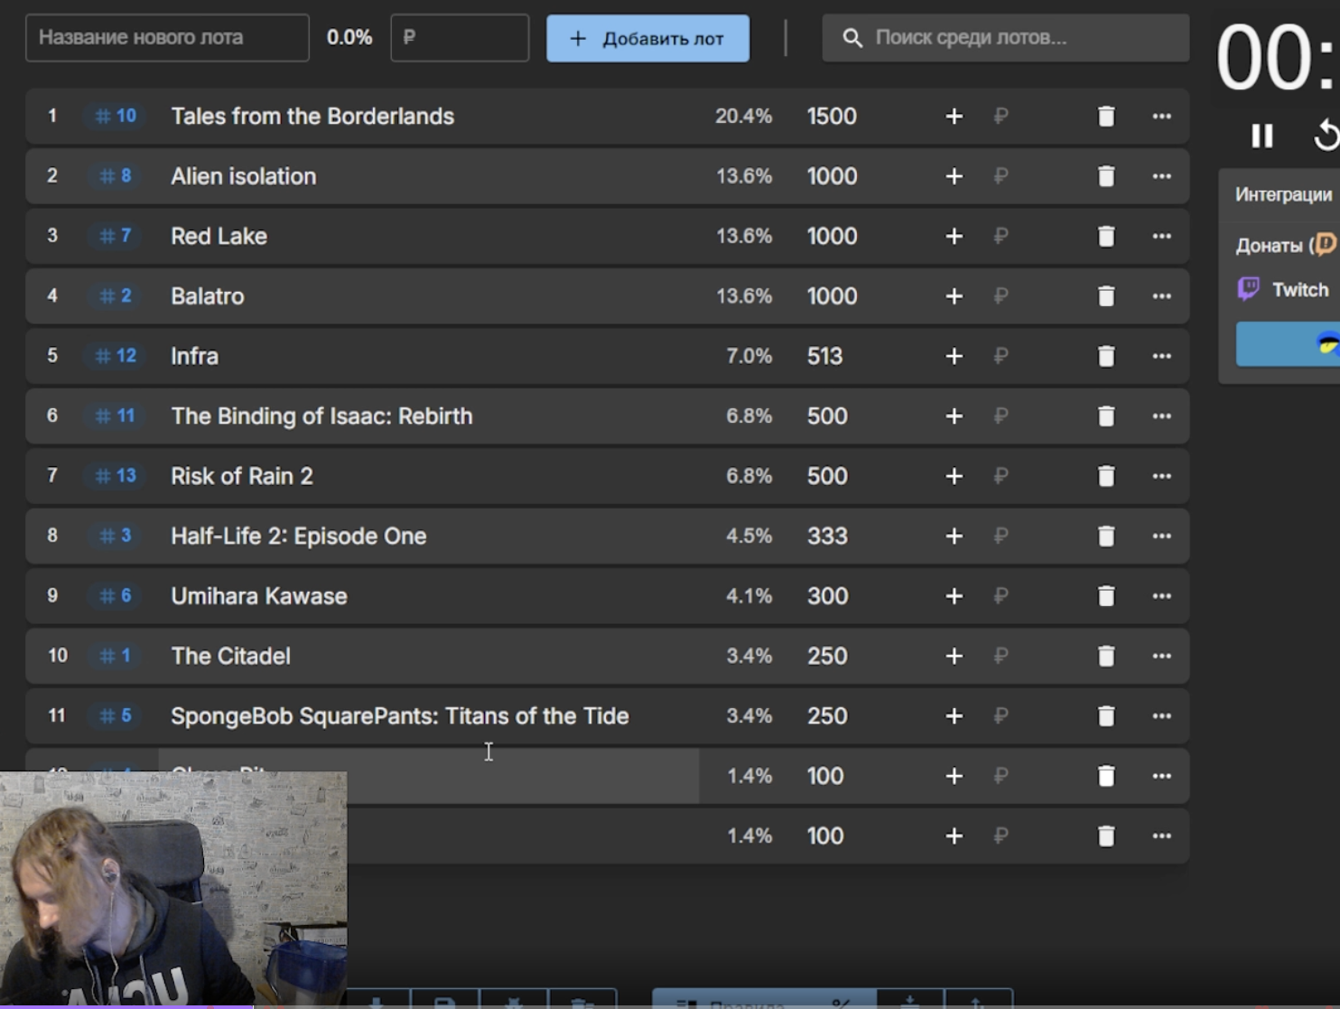This screenshot has width=1340, height=1009.
Task: Click the '#10' badge on Tales from the Borderlands
Action: (x=116, y=117)
